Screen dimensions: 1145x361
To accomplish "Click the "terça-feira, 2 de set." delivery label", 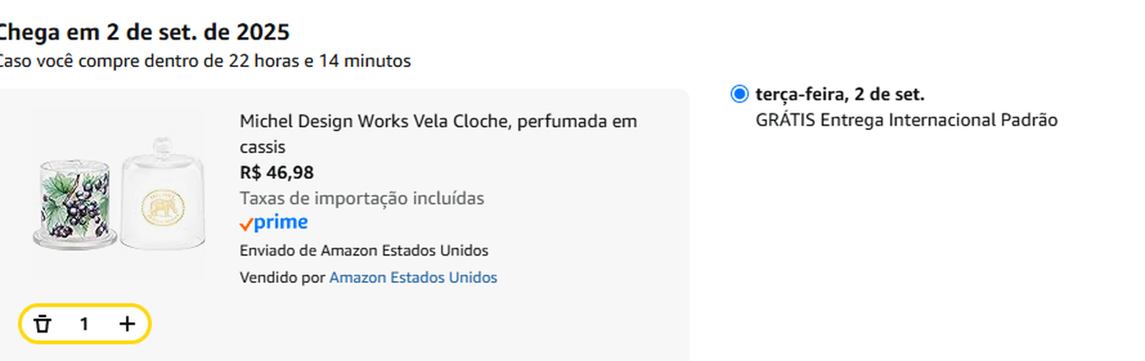I will [839, 94].
